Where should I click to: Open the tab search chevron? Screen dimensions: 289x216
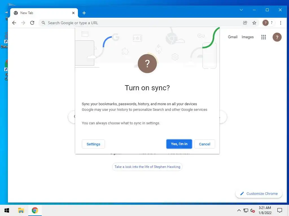pyautogui.click(x=241, y=10)
